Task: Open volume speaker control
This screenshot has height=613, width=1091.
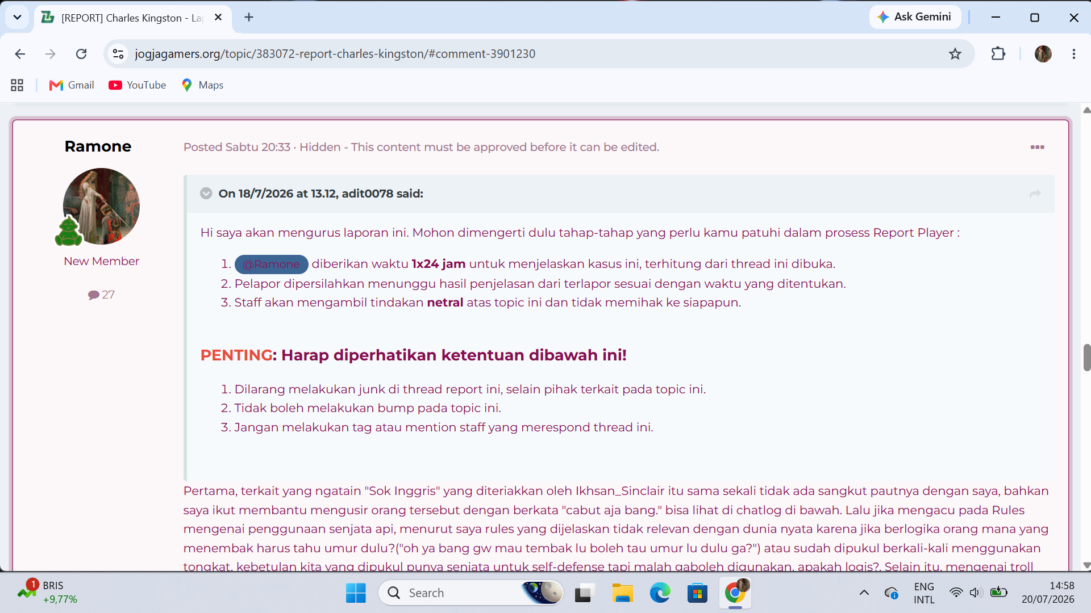Action: click(x=976, y=593)
